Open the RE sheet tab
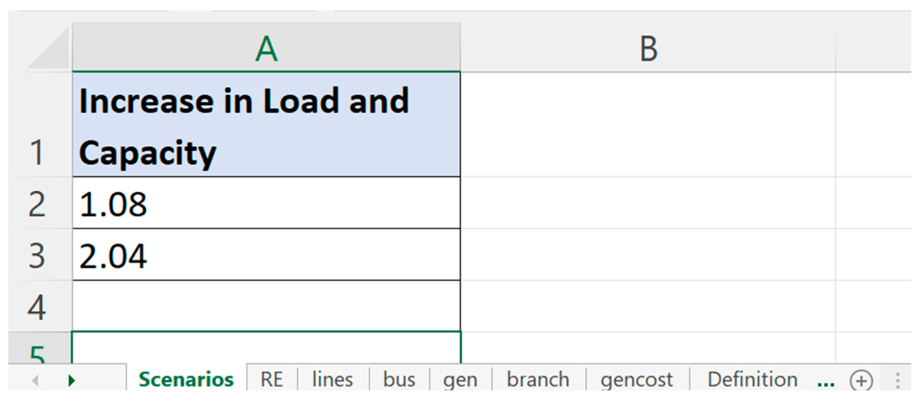This screenshot has width=920, height=401. (x=272, y=379)
